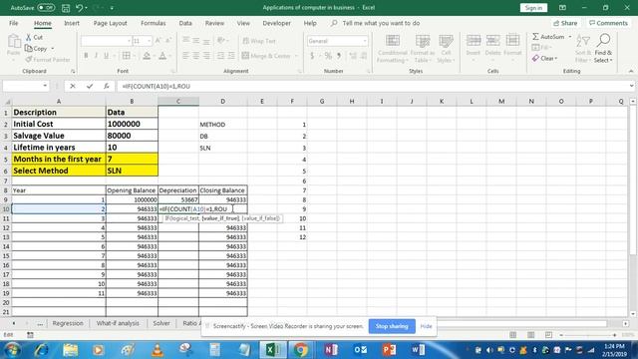The height and width of the screenshot is (359, 638).
Task: Switch to the Developer tab
Action: (x=277, y=23)
